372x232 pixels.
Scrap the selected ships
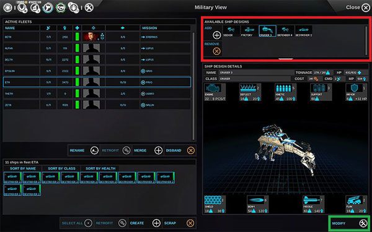(x=179, y=223)
